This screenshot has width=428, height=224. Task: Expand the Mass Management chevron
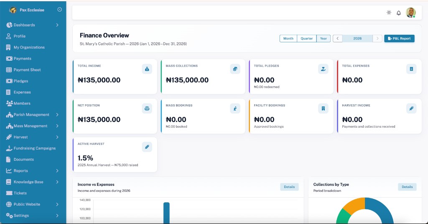point(57,126)
